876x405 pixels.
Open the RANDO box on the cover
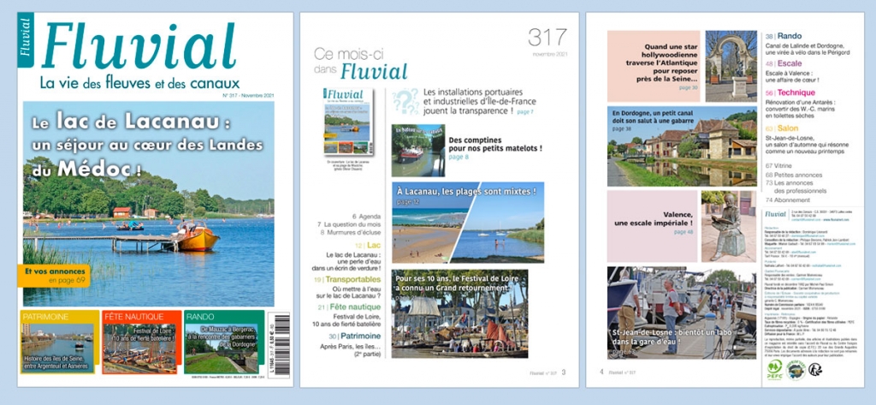pyautogui.click(x=223, y=342)
